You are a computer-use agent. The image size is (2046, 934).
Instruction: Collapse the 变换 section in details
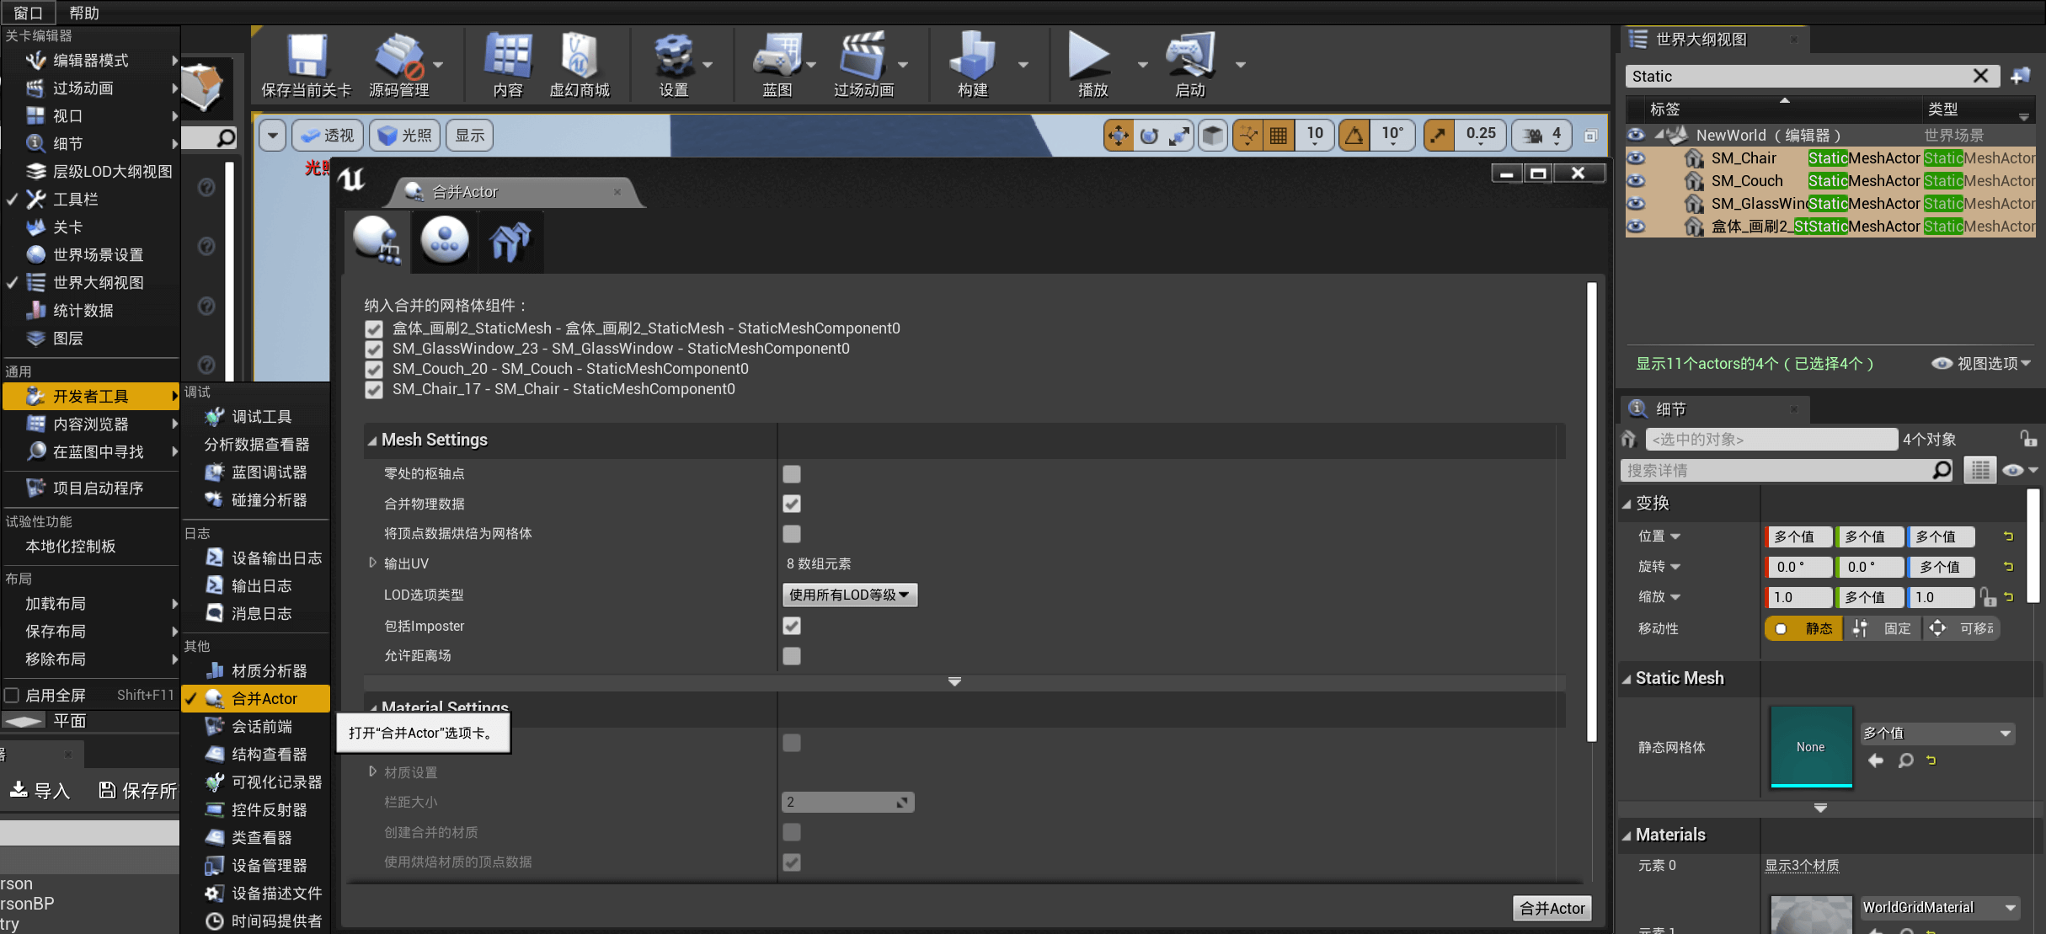point(1627,504)
